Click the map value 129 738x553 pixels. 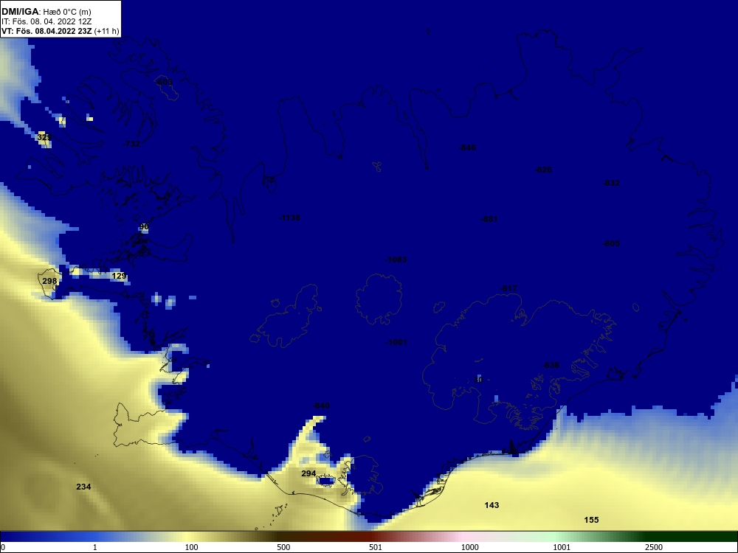tap(119, 276)
